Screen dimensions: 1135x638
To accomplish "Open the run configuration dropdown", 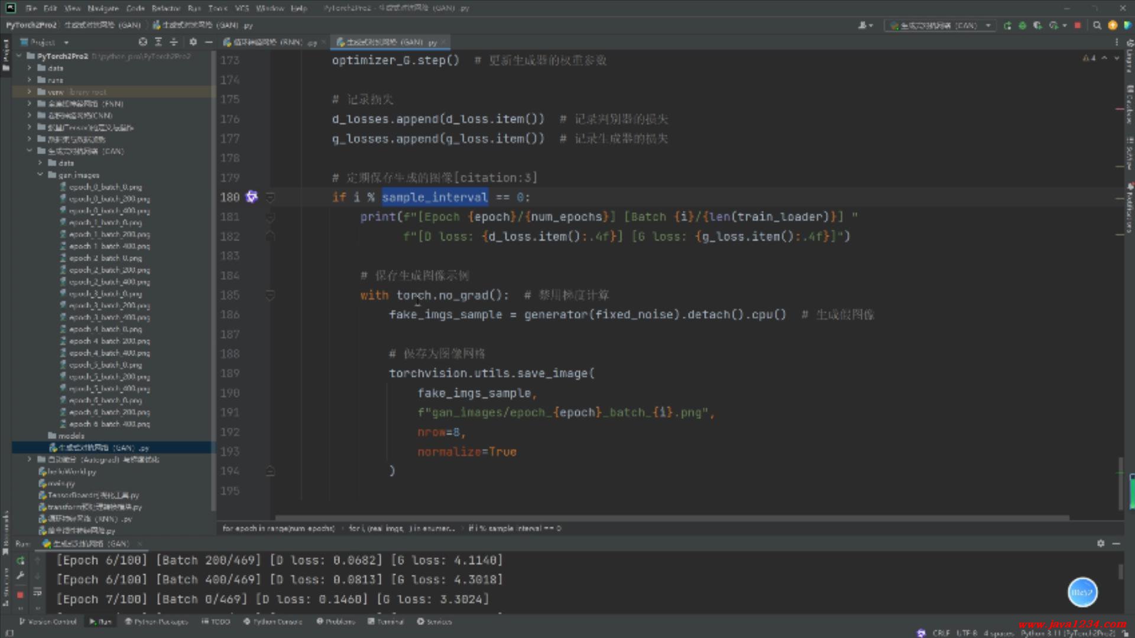I will [x=941, y=25].
